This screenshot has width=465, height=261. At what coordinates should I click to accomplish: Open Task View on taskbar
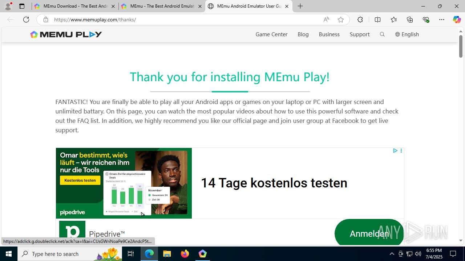[131, 254]
